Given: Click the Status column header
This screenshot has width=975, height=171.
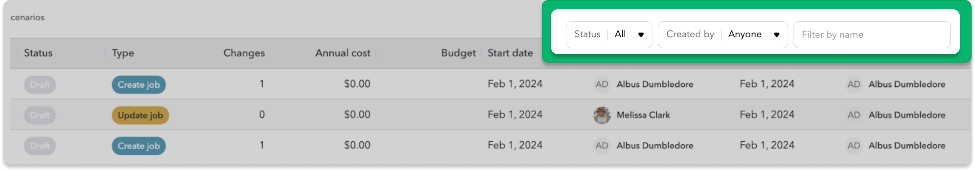Looking at the screenshot, I should [38, 53].
